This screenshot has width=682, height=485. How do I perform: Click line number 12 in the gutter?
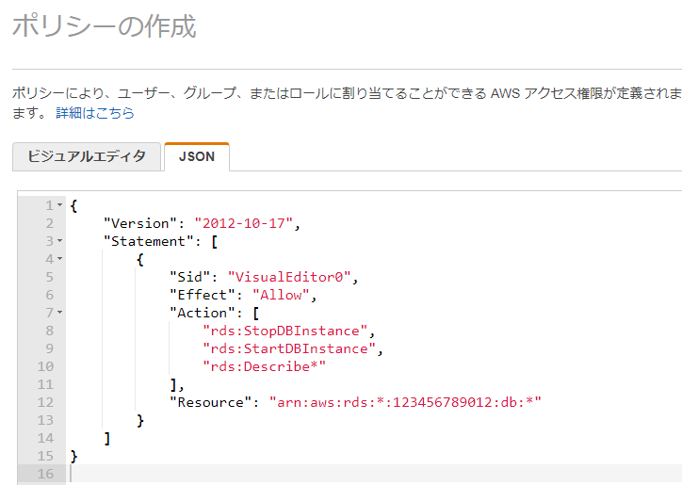point(45,402)
